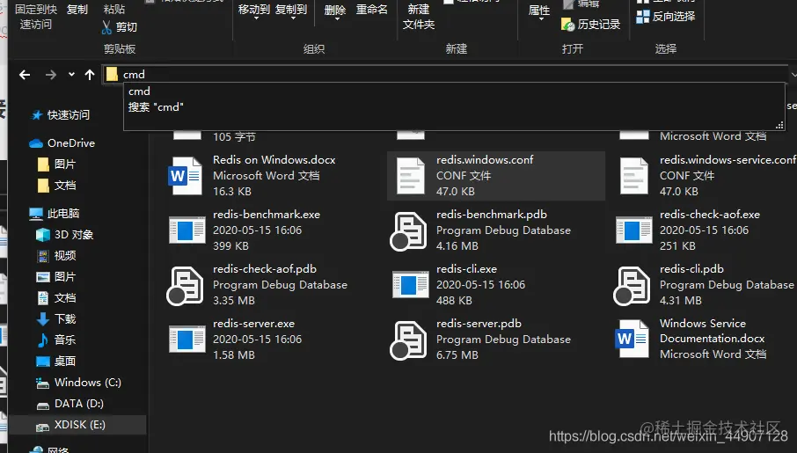Open the 属性 dropdown
The width and height of the screenshot is (797, 453).
point(539,12)
